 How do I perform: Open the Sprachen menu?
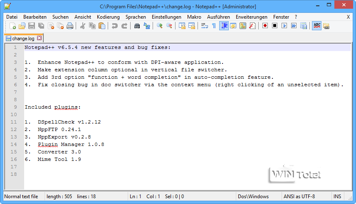[136, 17]
